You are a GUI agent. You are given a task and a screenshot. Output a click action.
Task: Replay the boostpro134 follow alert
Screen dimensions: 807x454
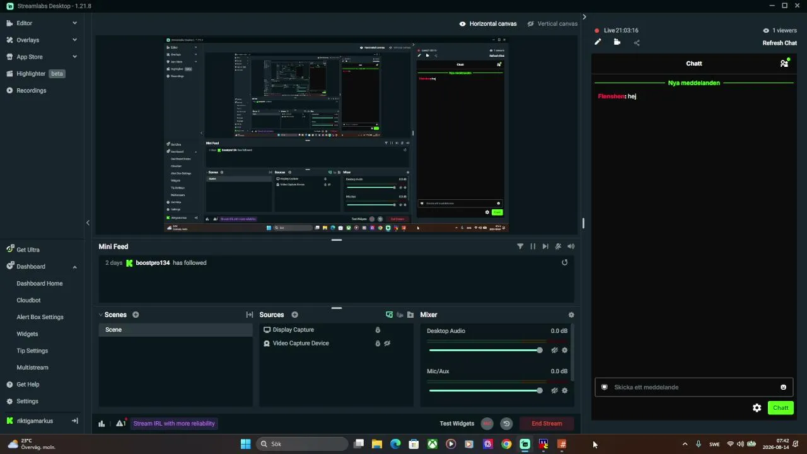coord(564,262)
